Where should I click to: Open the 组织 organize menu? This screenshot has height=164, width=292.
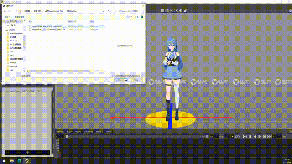(x=7, y=17)
